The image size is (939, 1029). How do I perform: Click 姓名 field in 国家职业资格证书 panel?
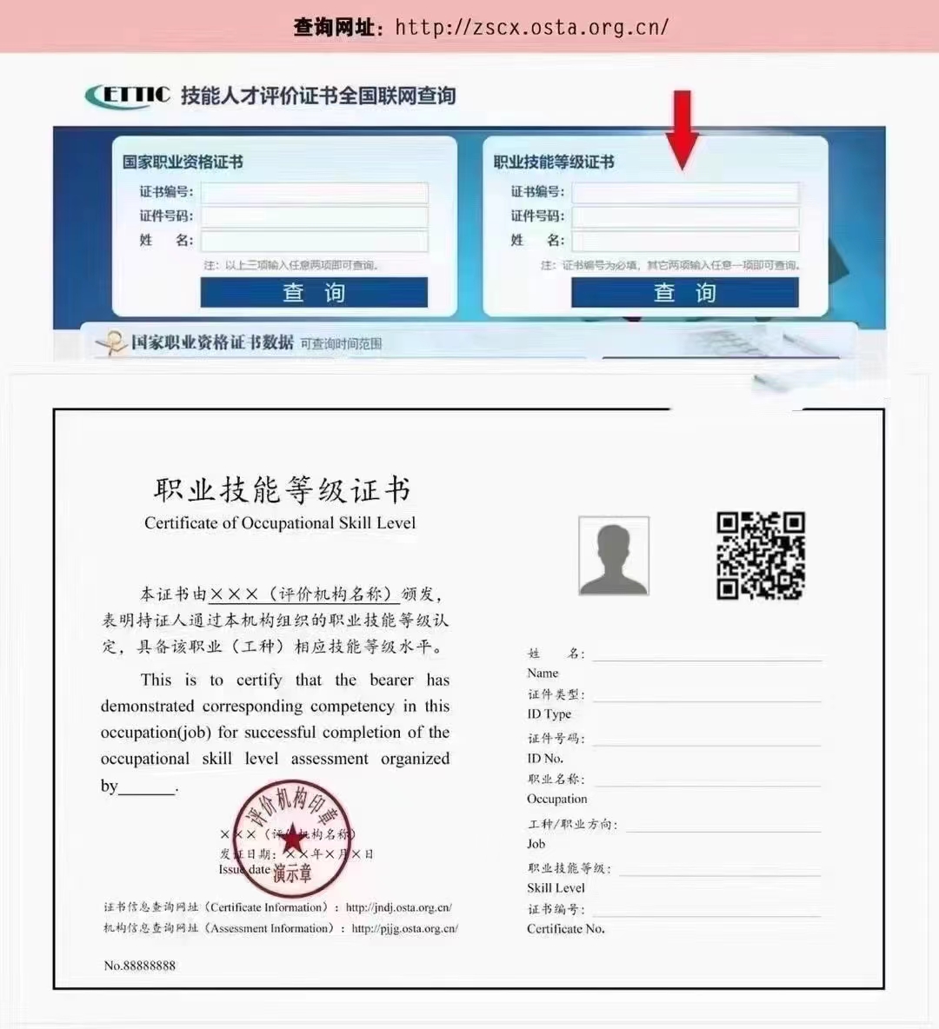tap(314, 241)
